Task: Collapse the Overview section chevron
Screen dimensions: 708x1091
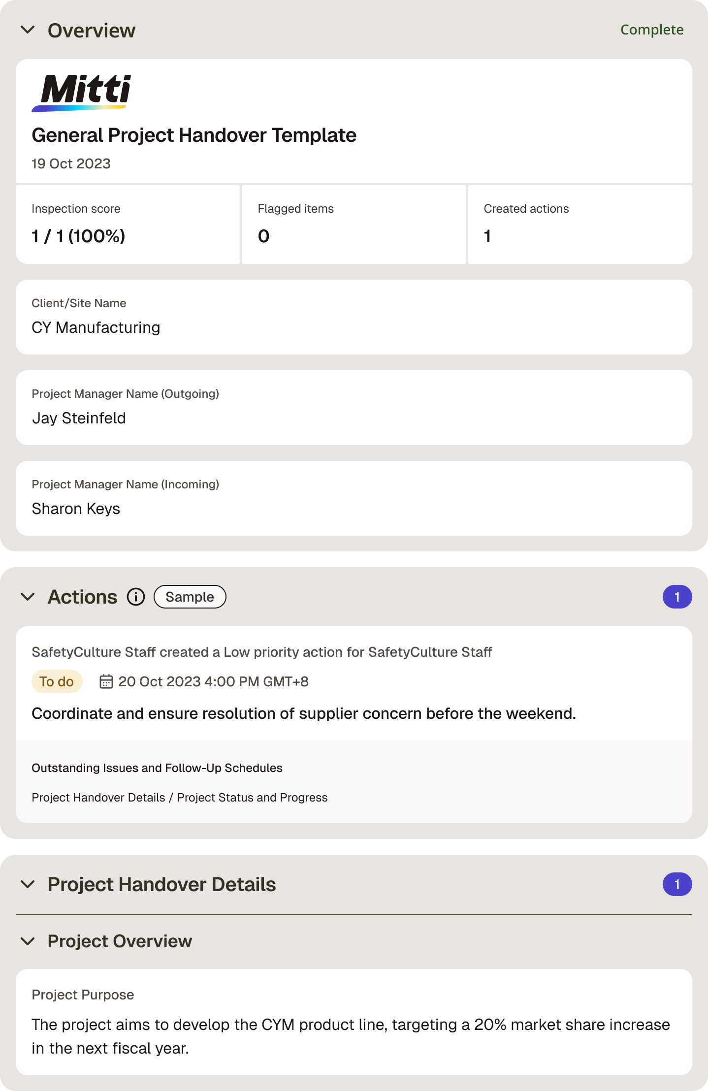Action: pyautogui.click(x=28, y=30)
